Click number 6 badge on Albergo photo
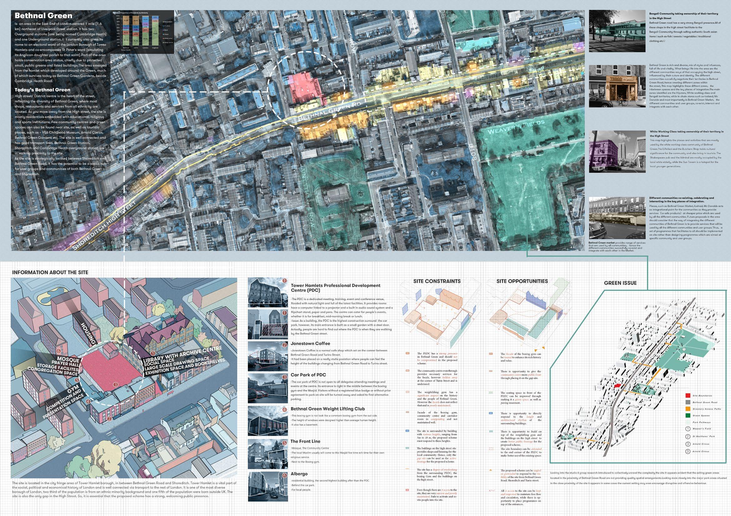 coord(285,476)
